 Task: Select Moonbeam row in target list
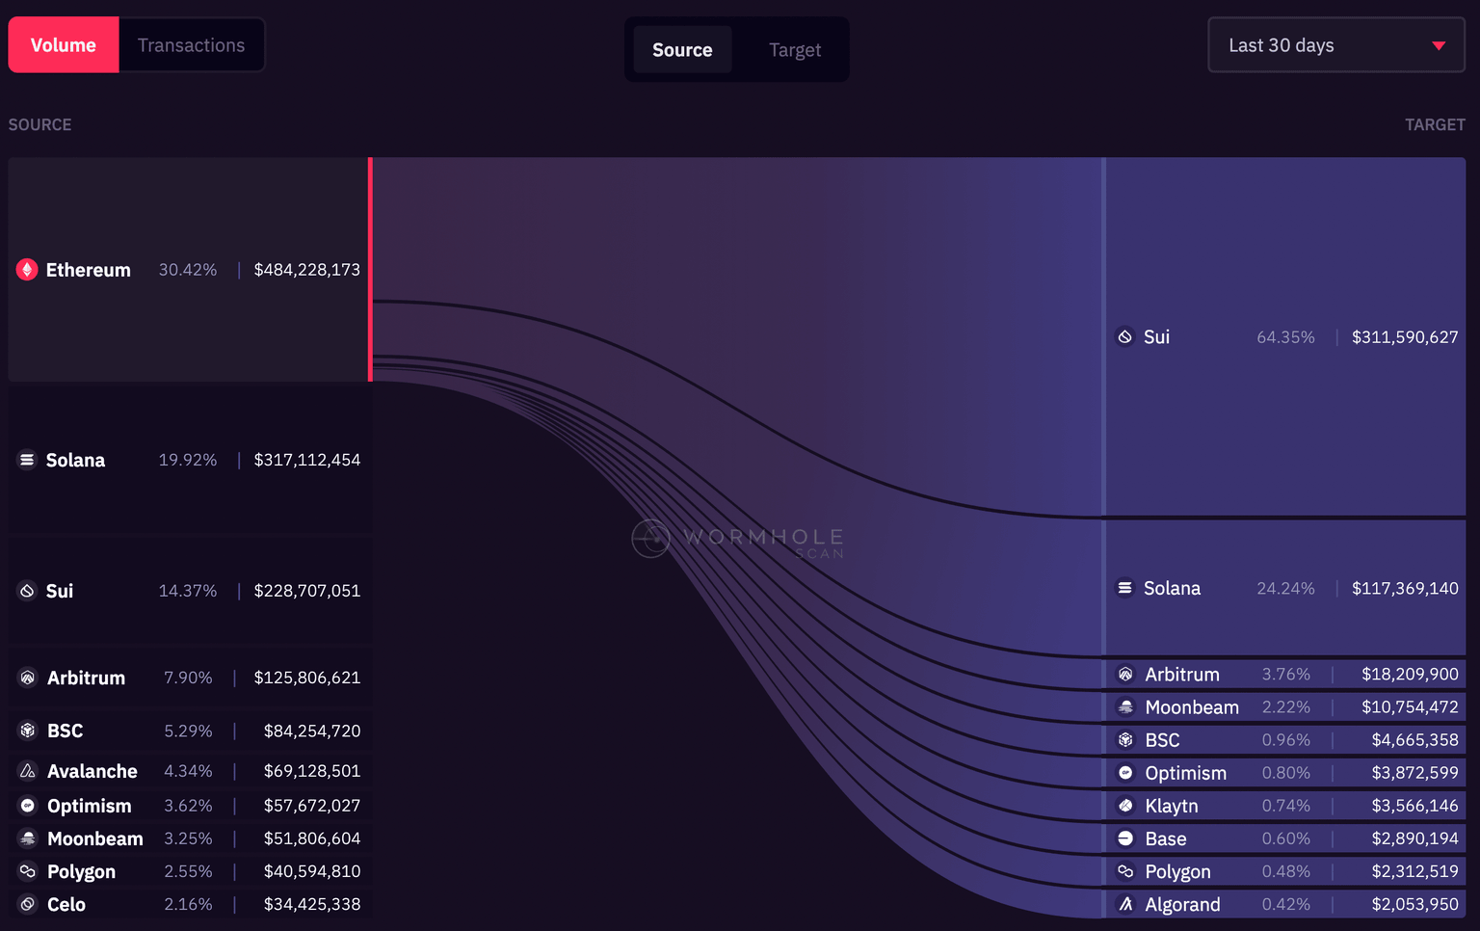point(1285,707)
